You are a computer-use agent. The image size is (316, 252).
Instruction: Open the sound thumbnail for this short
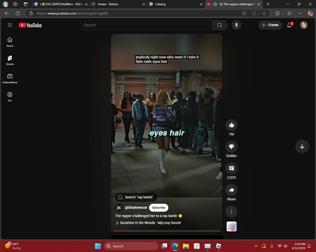click(231, 227)
